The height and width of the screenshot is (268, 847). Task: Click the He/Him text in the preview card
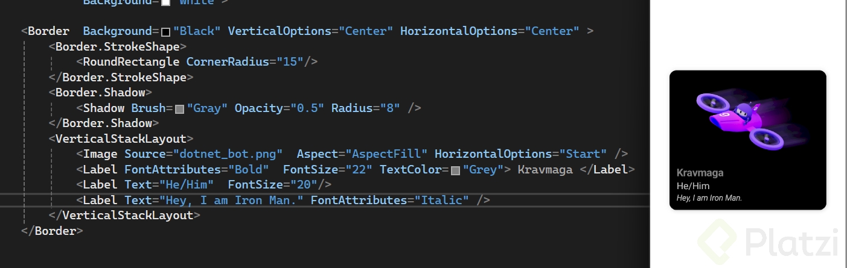(693, 186)
